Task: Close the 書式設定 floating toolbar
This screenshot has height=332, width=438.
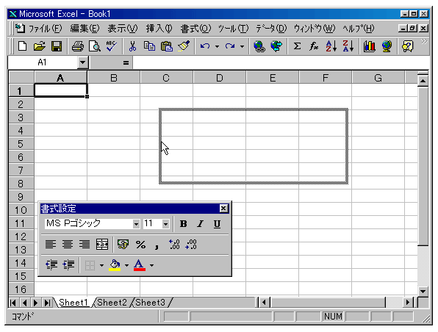Action: (223, 209)
